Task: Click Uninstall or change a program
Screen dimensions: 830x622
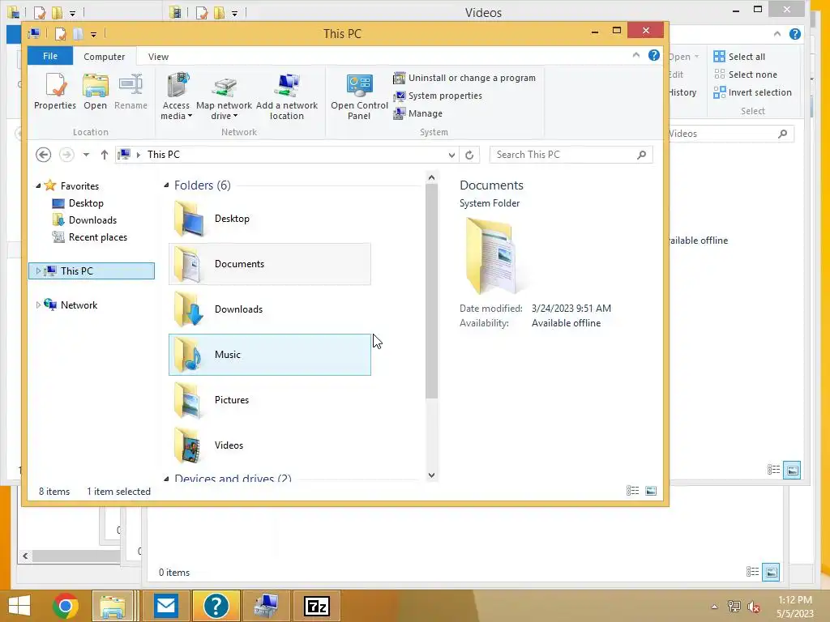Action: (464, 78)
